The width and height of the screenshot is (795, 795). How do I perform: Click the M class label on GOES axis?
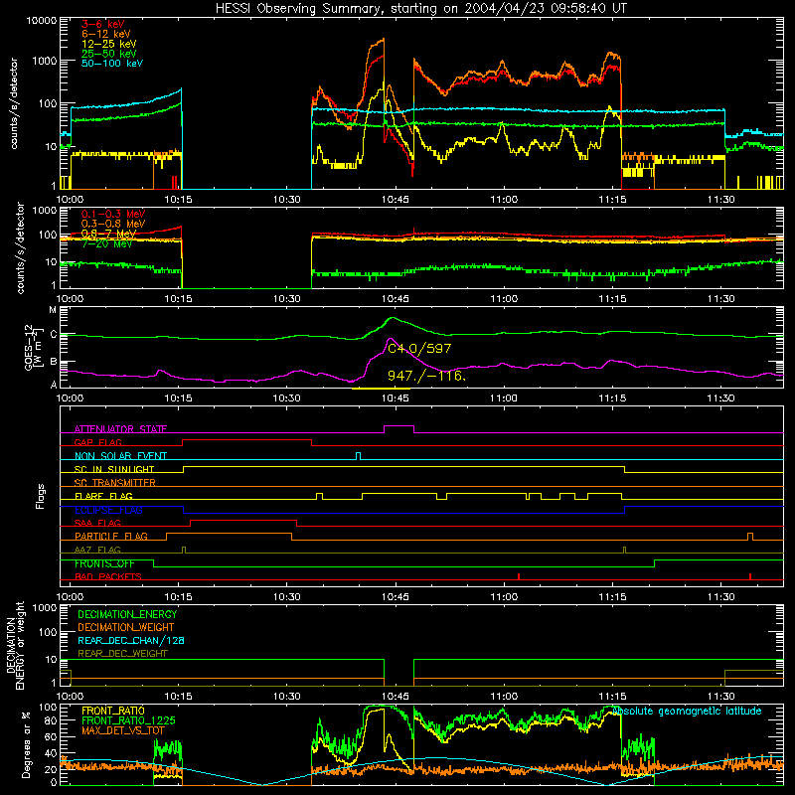[x=53, y=310]
